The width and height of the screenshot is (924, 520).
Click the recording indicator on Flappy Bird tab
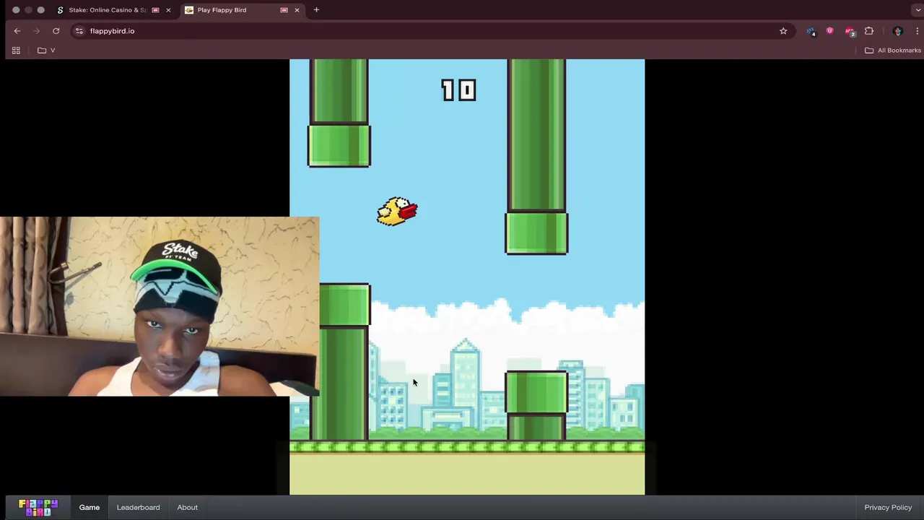click(x=284, y=10)
